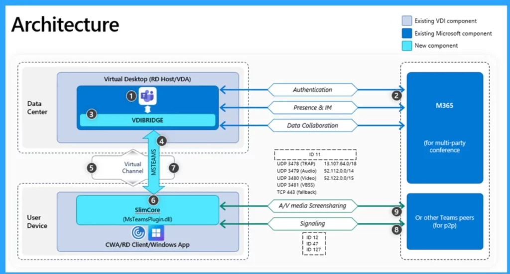510x274 pixels.
Task: Click 'UDP 3478 (TRAP)' port entry
Action: coord(296,164)
